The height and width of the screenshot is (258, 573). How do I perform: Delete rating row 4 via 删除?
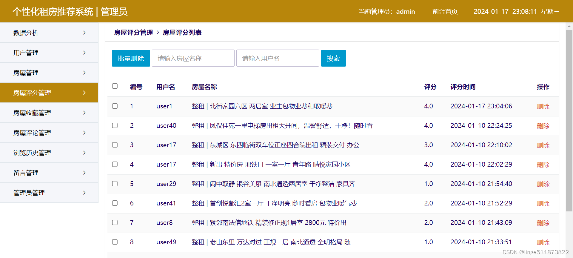(x=543, y=165)
